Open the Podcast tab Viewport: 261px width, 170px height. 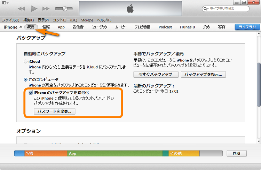[165, 27]
